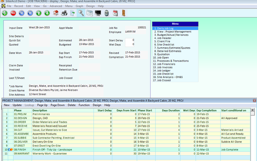Click the Appt Made field
The height and width of the screenshot is (161, 257).
pyautogui.click(x=90, y=28)
